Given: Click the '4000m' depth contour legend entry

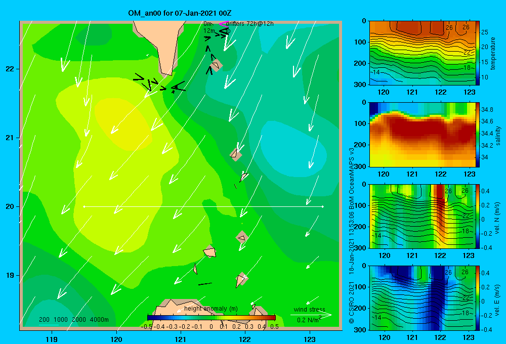Looking at the screenshot, I should 99,320.
